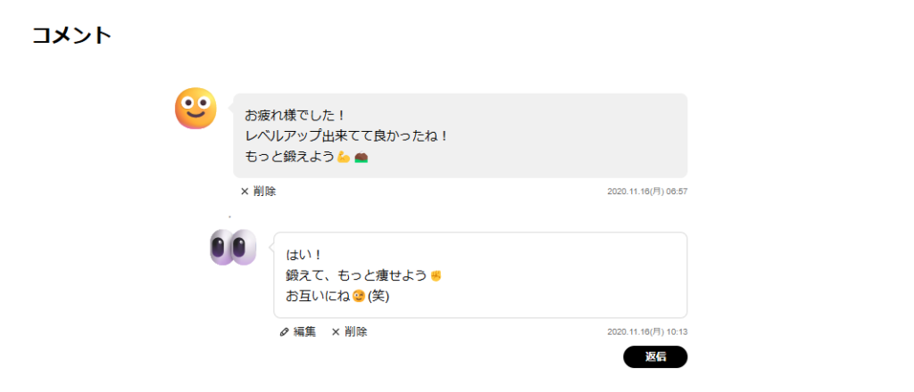Image resolution: width=914 pixels, height=392 pixels.
Task: Click the winking face emoji before (笑)
Action: pyautogui.click(x=359, y=297)
